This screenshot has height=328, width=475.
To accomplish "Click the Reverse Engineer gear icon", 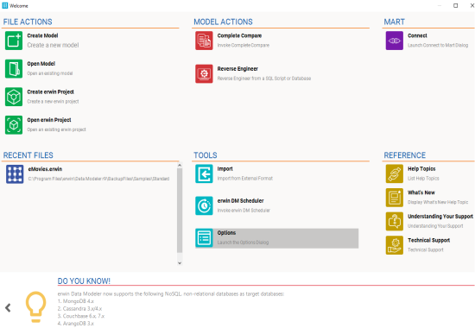I will pos(204,73).
